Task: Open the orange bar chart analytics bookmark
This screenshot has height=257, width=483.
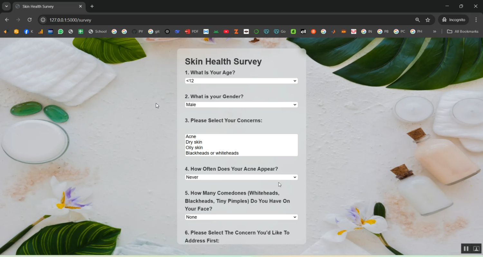Action: [x=41, y=31]
